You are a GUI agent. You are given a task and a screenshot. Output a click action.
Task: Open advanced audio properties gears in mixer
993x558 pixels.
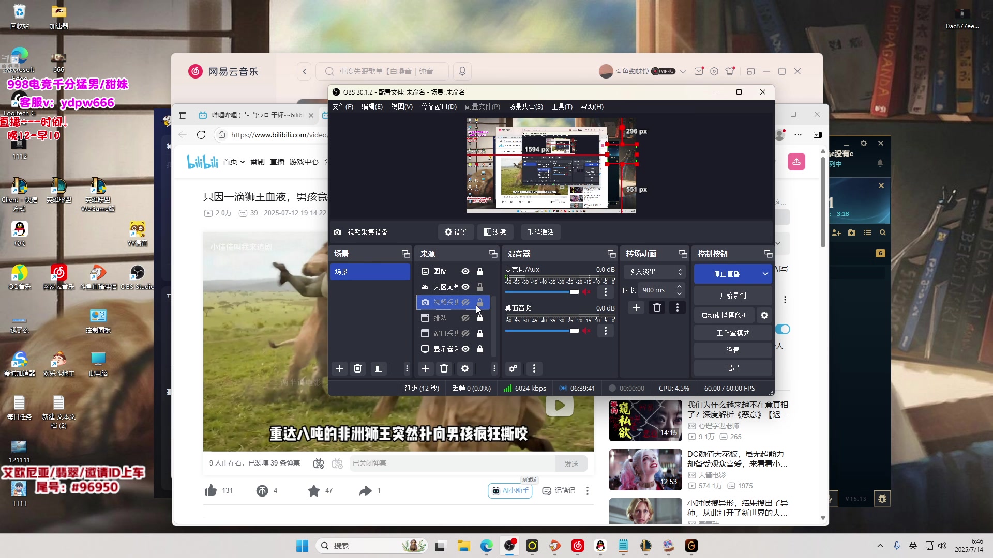[x=513, y=368]
